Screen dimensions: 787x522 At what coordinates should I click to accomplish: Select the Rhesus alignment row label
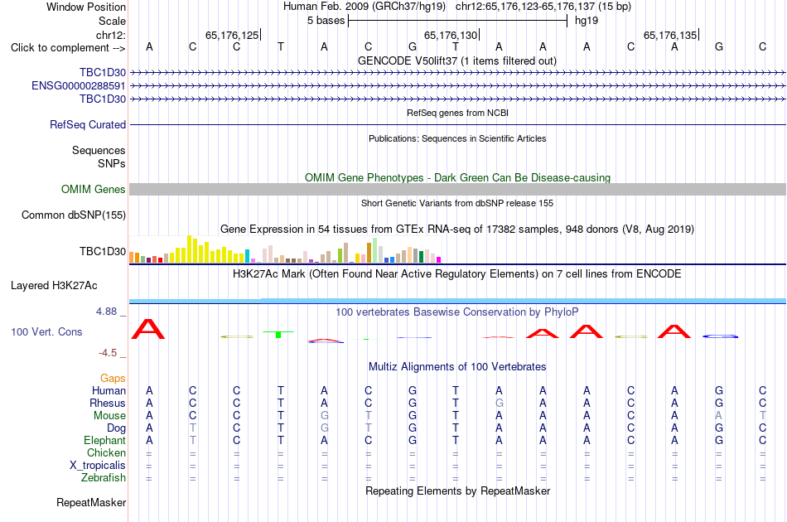[x=108, y=403]
